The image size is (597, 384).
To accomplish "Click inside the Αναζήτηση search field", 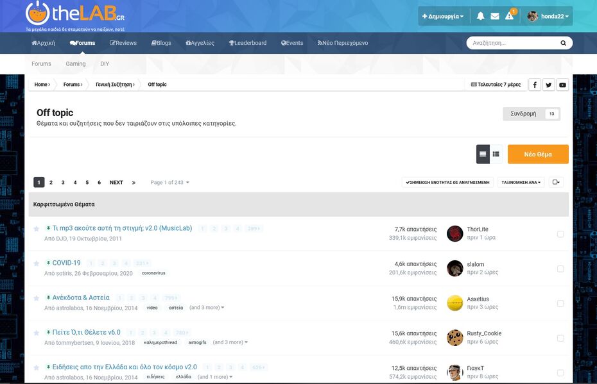I will tap(507, 42).
